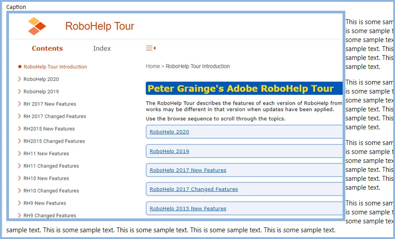Image resolution: width=395 pixels, height=239 pixels.
Task: Collapse sidebar with hamburger toggle icon
Action: click(x=150, y=48)
